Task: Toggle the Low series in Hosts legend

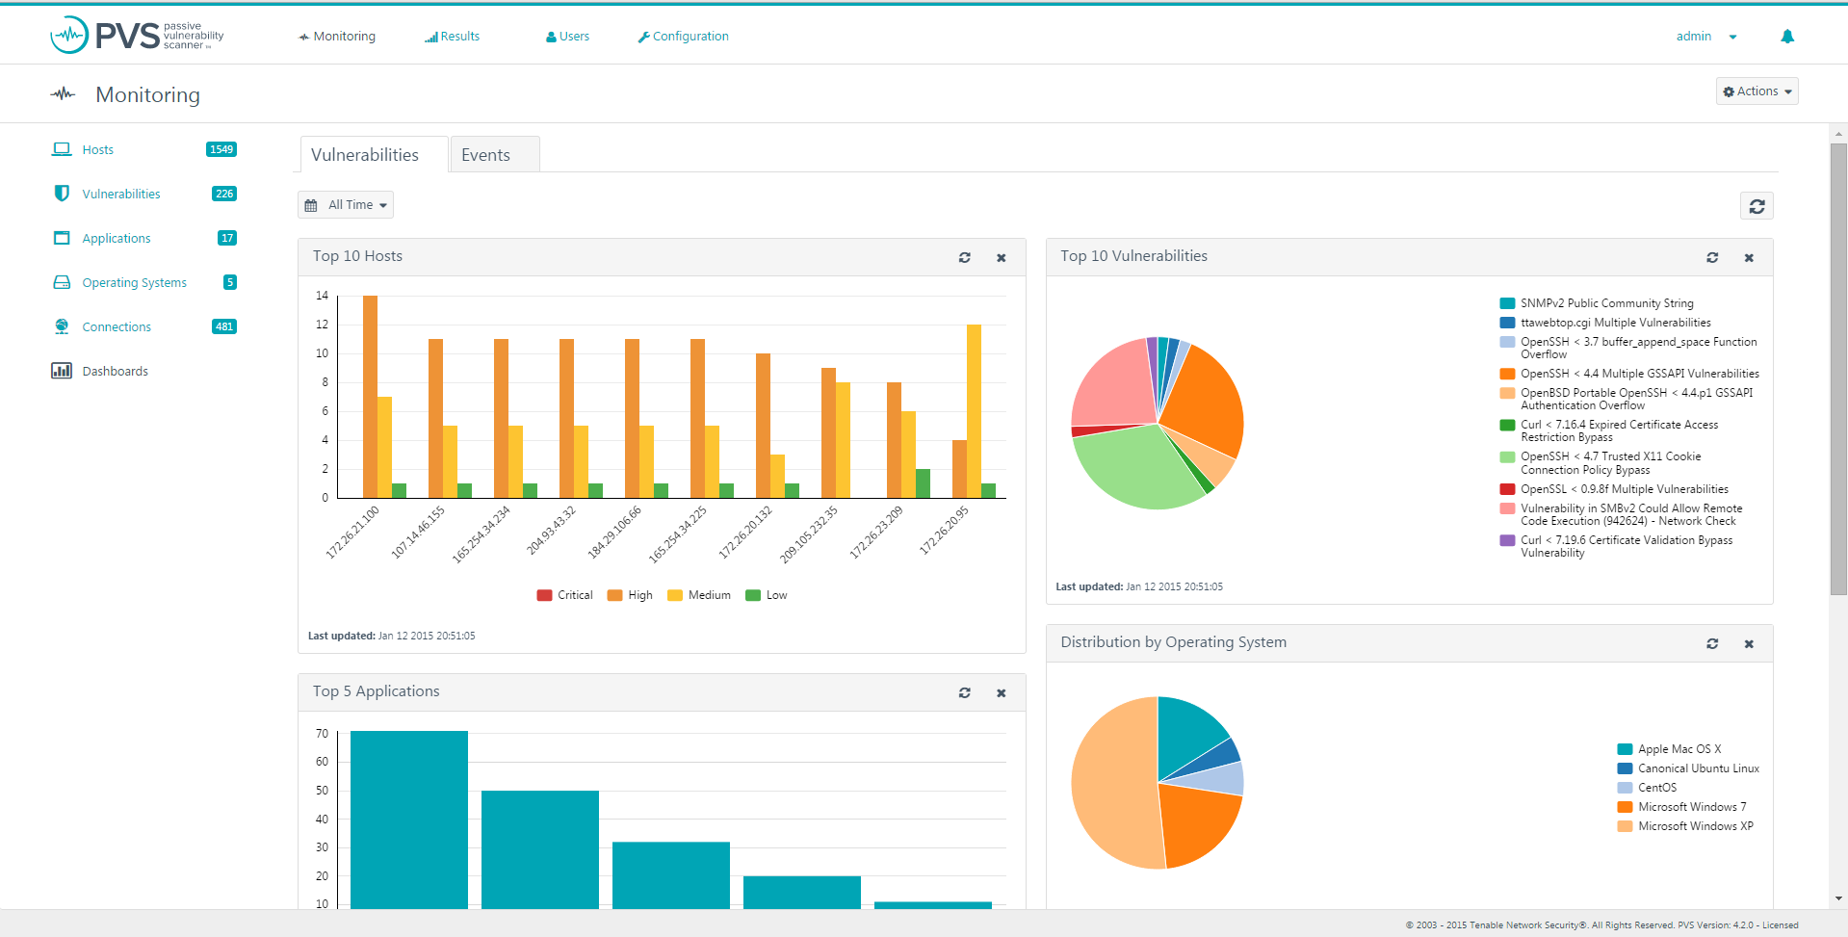Action: point(767,595)
